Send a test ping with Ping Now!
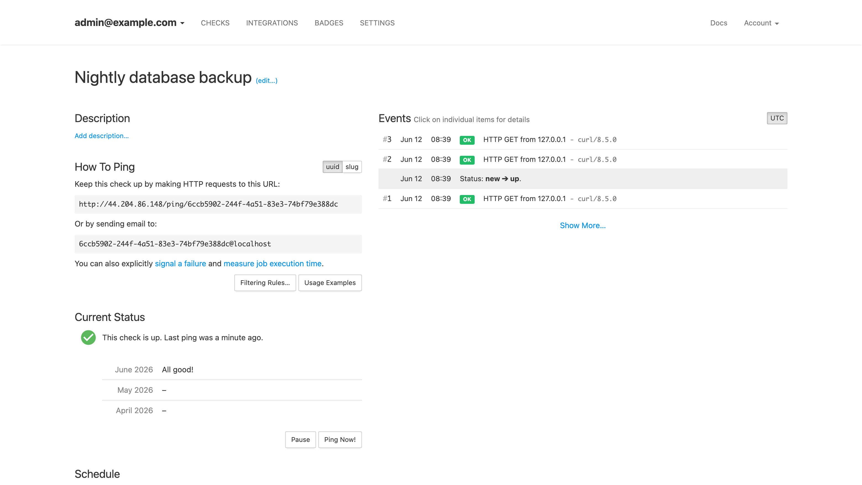862x485 pixels. [340, 439]
